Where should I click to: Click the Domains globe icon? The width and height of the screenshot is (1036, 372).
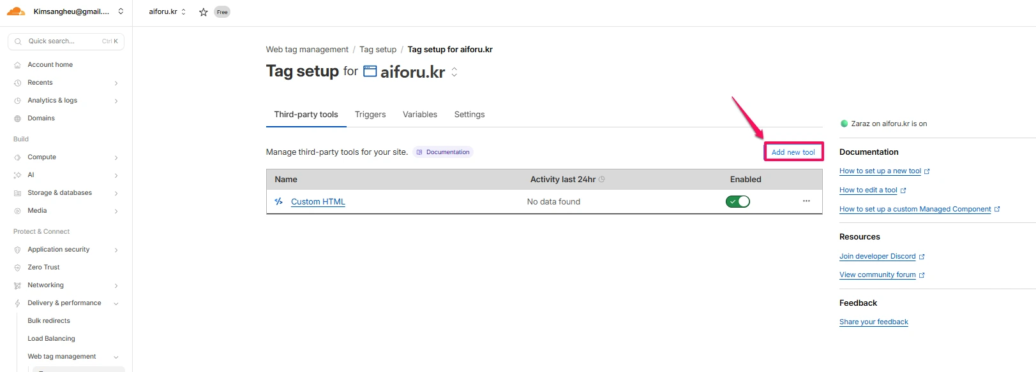[18, 118]
